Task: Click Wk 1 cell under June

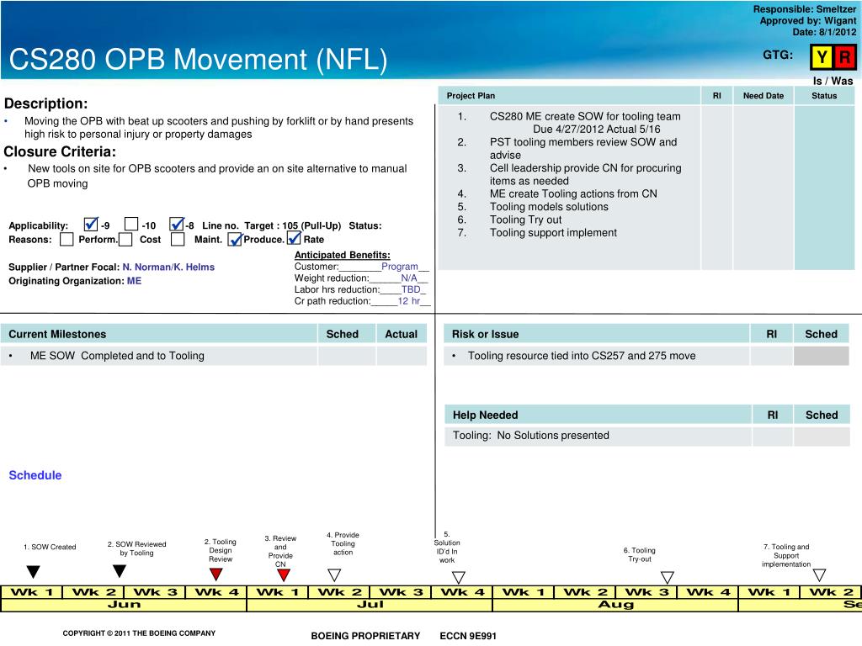Action: [32, 592]
